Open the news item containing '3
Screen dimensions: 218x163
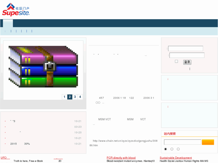(x=13, y=121)
